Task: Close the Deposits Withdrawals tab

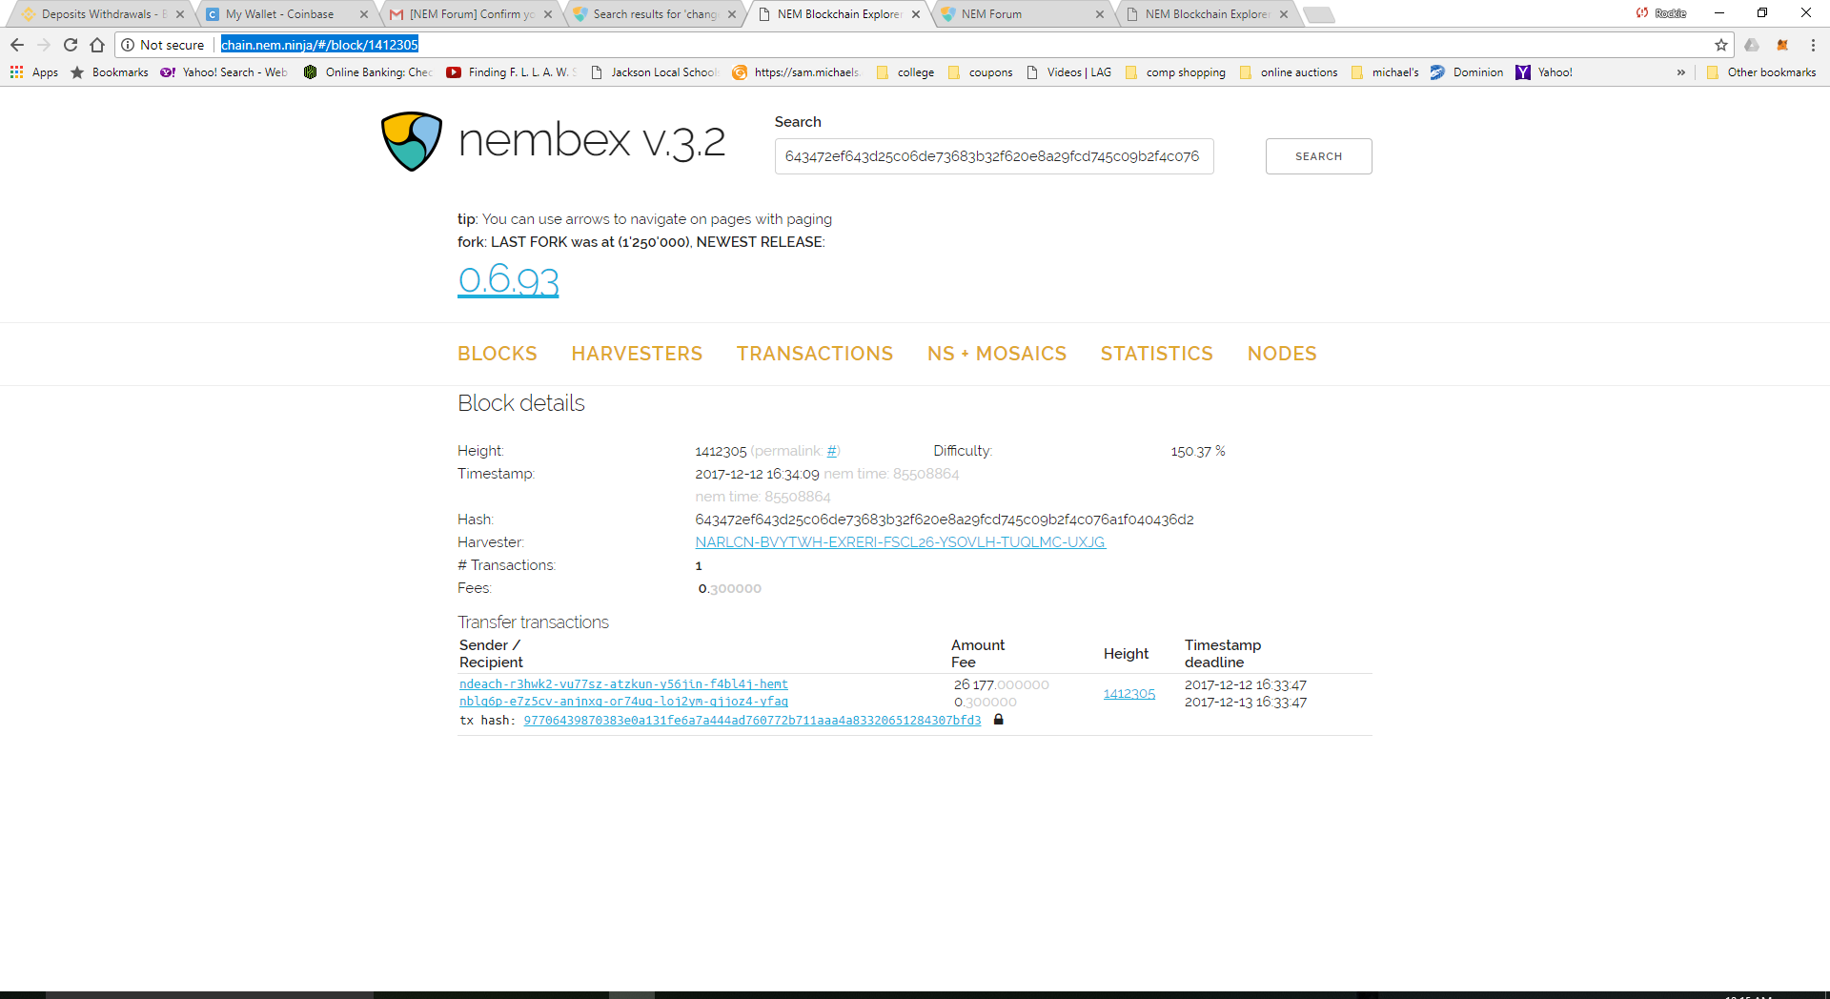Action: tap(180, 14)
